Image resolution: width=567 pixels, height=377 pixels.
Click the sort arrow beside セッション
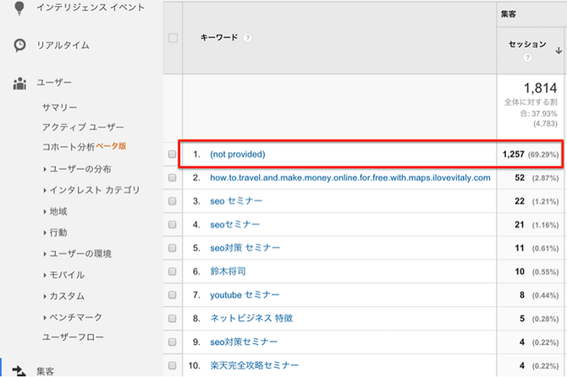click(558, 49)
